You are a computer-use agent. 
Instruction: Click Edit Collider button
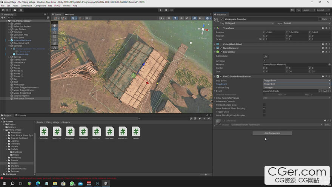click(x=266, y=56)
